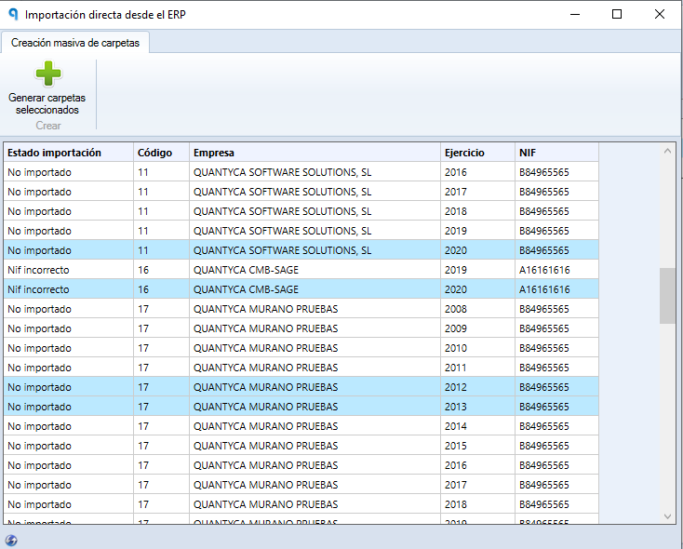Viewport: 683px width, 549px height.
Task: Click NIF B84965565 in SOFTWARE SOLUTIONS 2017 row
Action: 544,192
